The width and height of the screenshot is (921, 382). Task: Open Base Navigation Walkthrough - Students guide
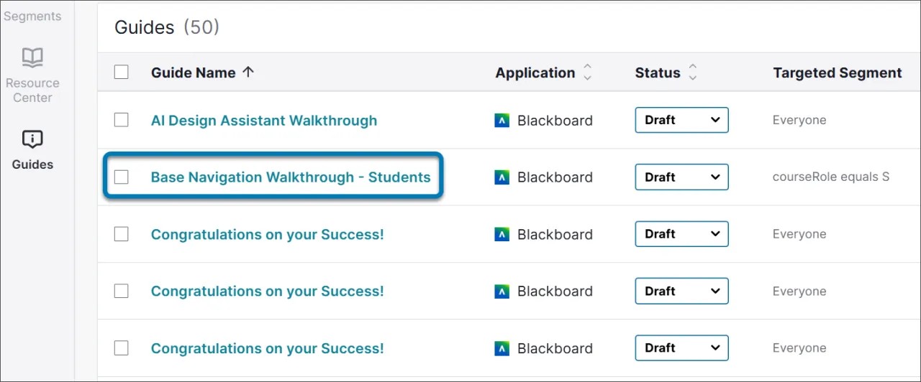point(290,177)
